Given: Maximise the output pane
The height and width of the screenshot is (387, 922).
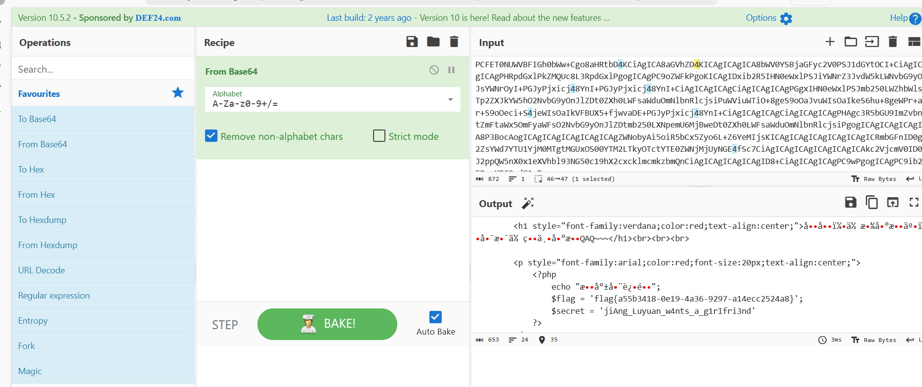Looking at the screenshot, I should (914, 202).
